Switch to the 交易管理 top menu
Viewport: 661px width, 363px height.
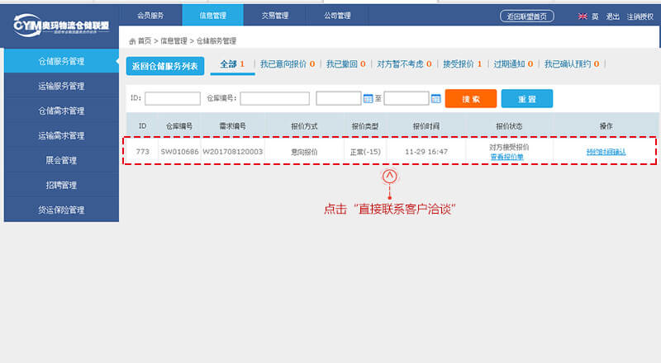273,15
